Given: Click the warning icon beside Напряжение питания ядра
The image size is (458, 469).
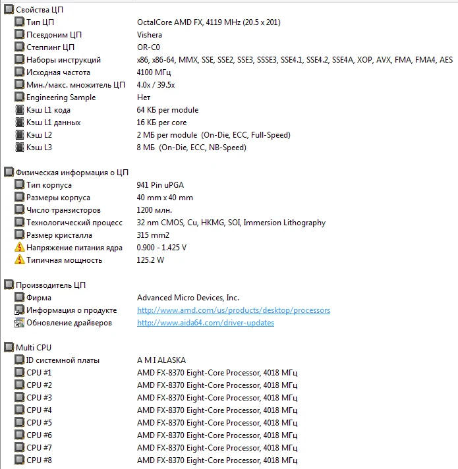Looking at the screenshot, I should click(19, 248).
